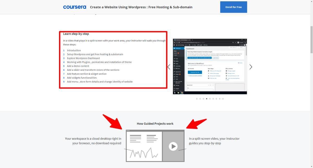
Task: Click the chart workspace illustration panel
Action: point(144,146)
